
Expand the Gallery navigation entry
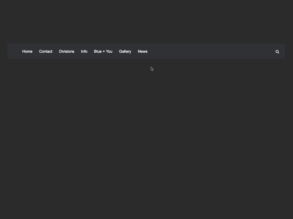(125, 51)
